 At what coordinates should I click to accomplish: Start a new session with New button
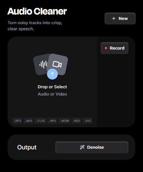click(120, 18)
